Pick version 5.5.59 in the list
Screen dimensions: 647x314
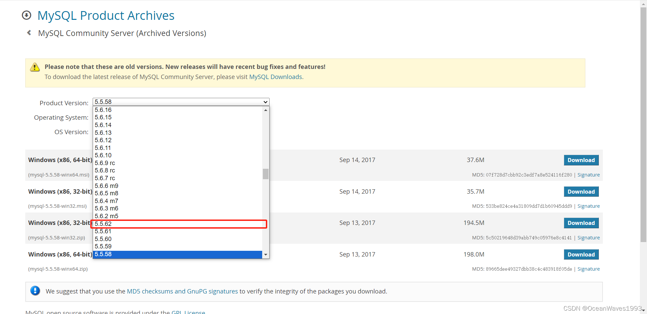[x=178, y=246]
